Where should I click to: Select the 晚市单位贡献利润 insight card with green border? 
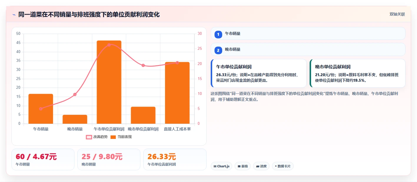(x=358, y=73)
